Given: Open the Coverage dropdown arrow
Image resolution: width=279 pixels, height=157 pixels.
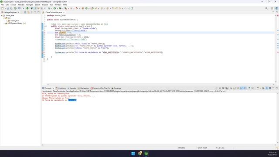Looking at the screenshot, I should tap(63, 8).
